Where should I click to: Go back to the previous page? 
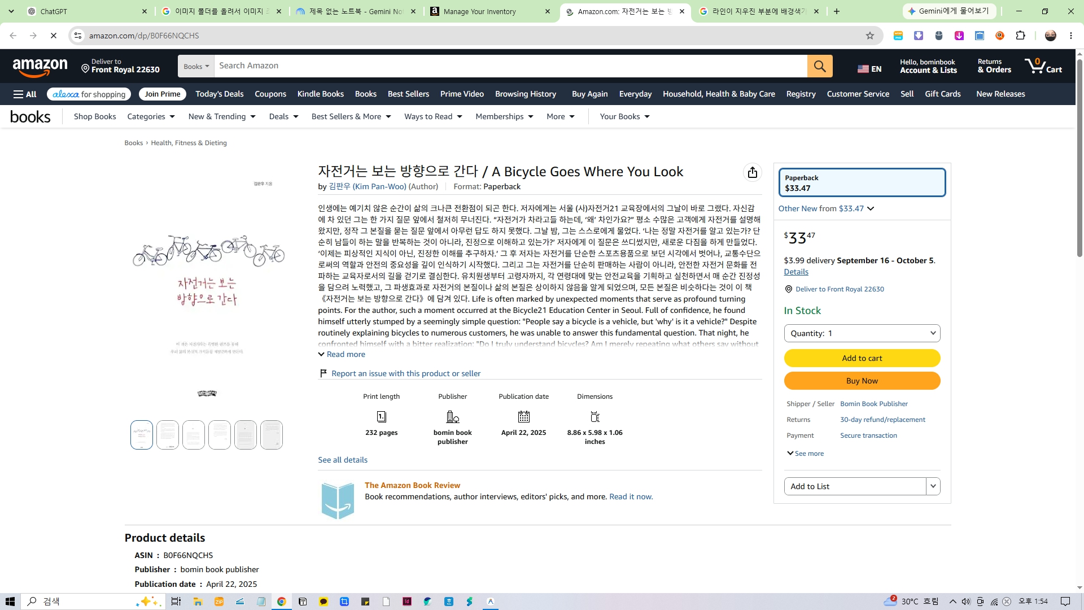click(13, 36)
